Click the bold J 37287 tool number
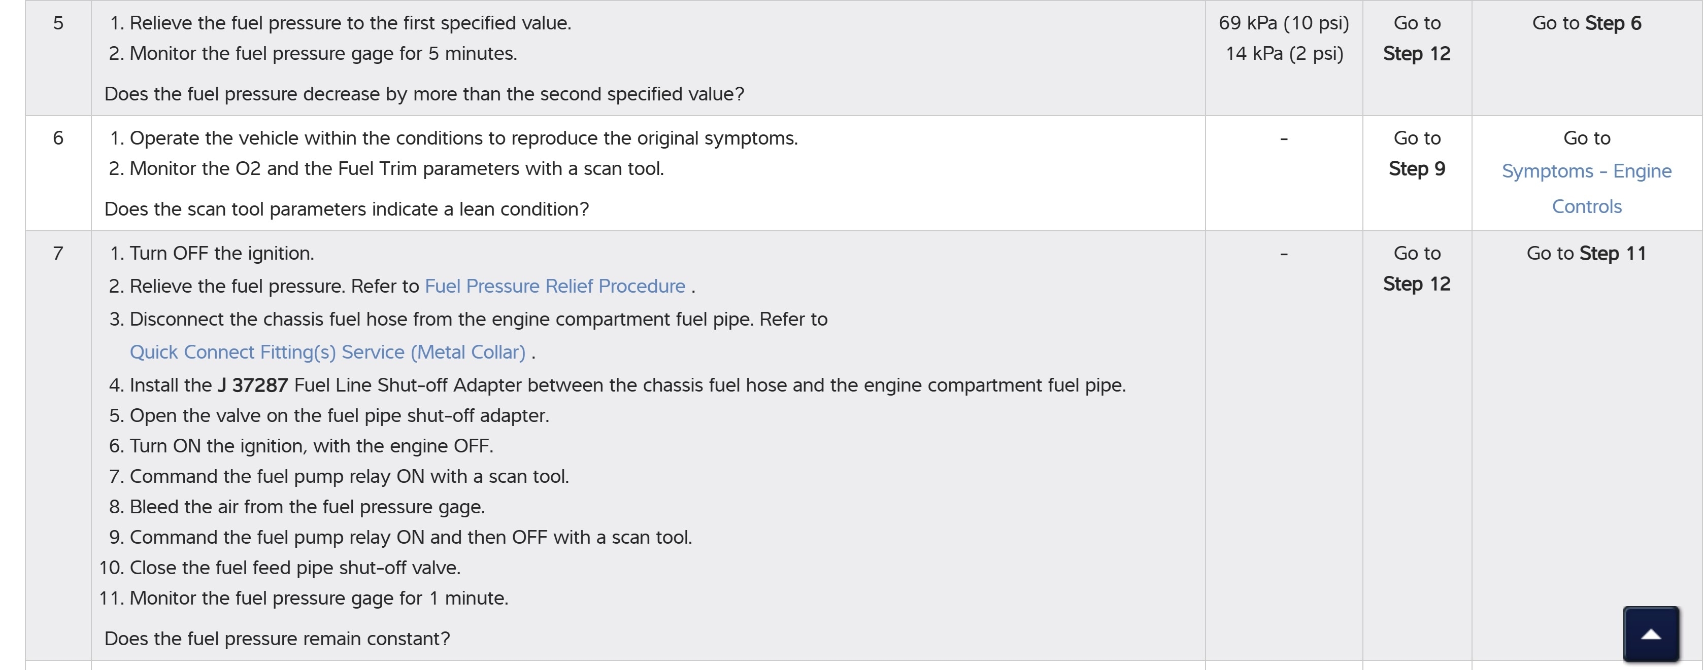This screenshot has width=1704, height=670. 253,385
